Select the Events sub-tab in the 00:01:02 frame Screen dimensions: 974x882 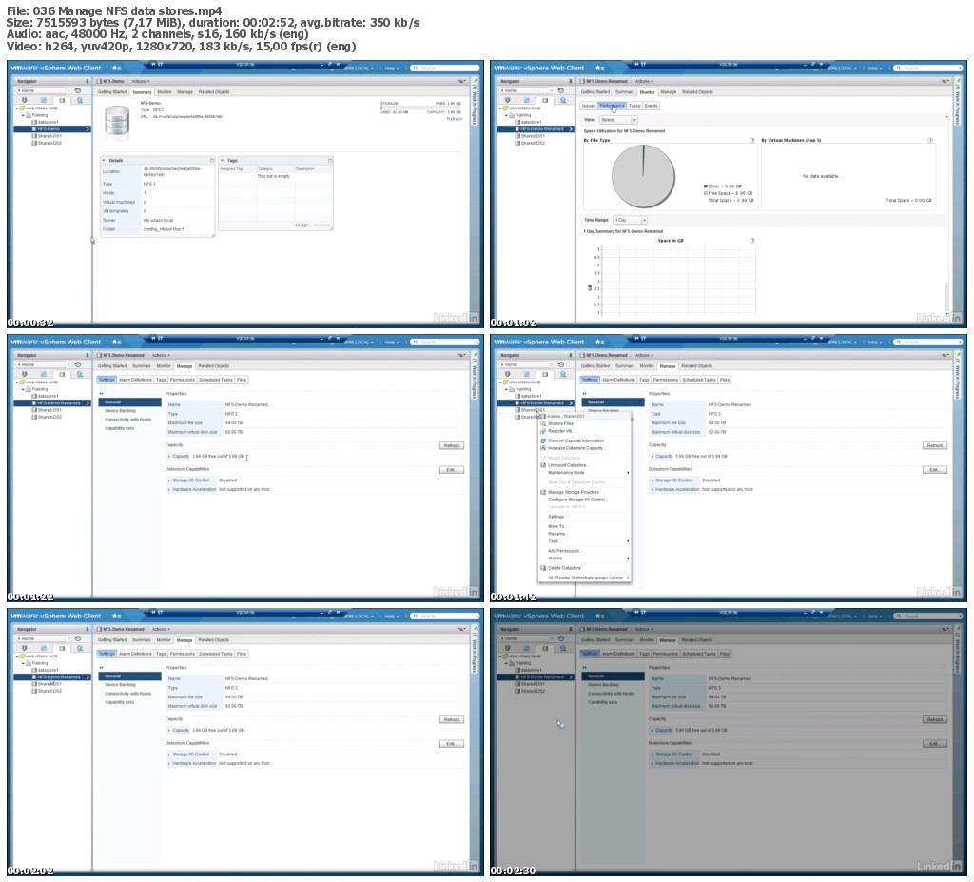click(651, 106)
